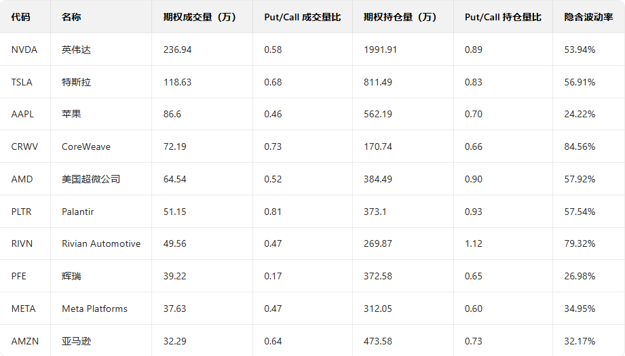Select the AAPL ticker cell
The width and height of the screenshot is (625, 356).
click(22, 114)
